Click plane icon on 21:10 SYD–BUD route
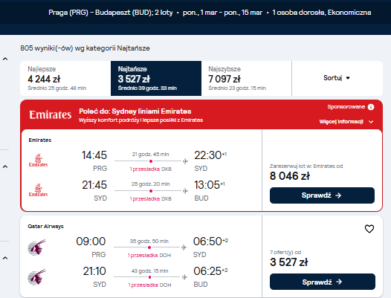The height and width of the screenshot is (298, 391). [184, 277]
